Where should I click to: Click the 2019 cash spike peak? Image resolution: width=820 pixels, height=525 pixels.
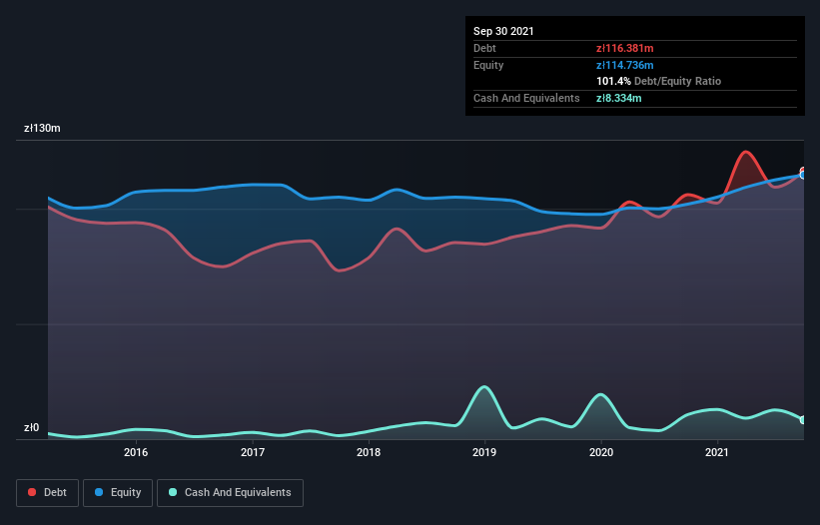pyautogui.click(x=484, y=387)
